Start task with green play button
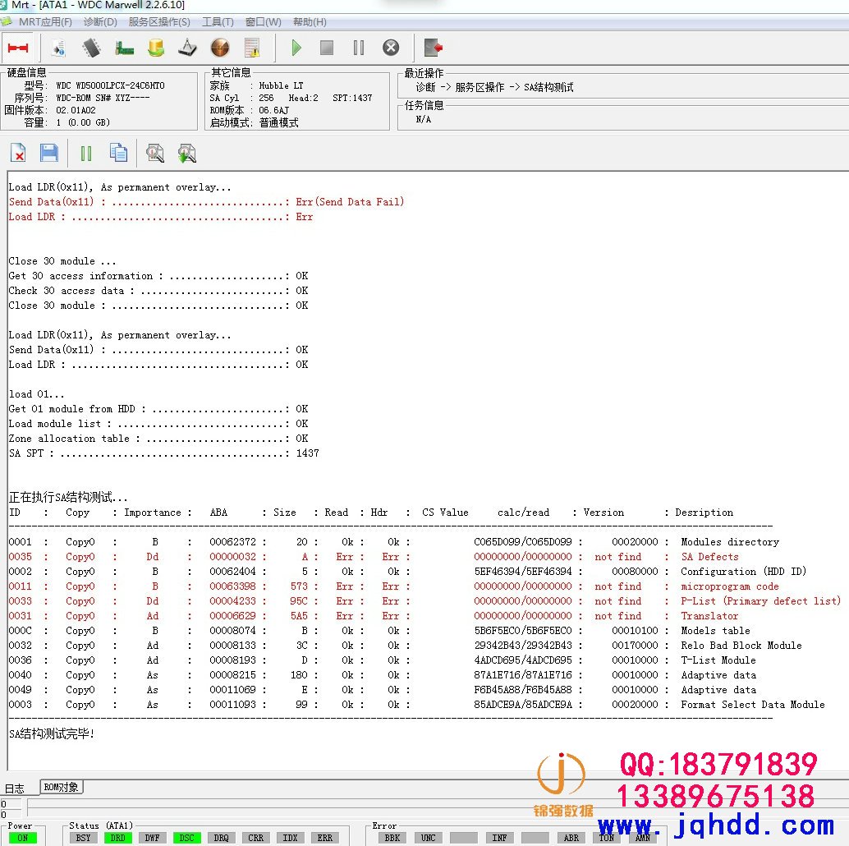The height and width of the screenshot is (846, 849). click(296, 48)
